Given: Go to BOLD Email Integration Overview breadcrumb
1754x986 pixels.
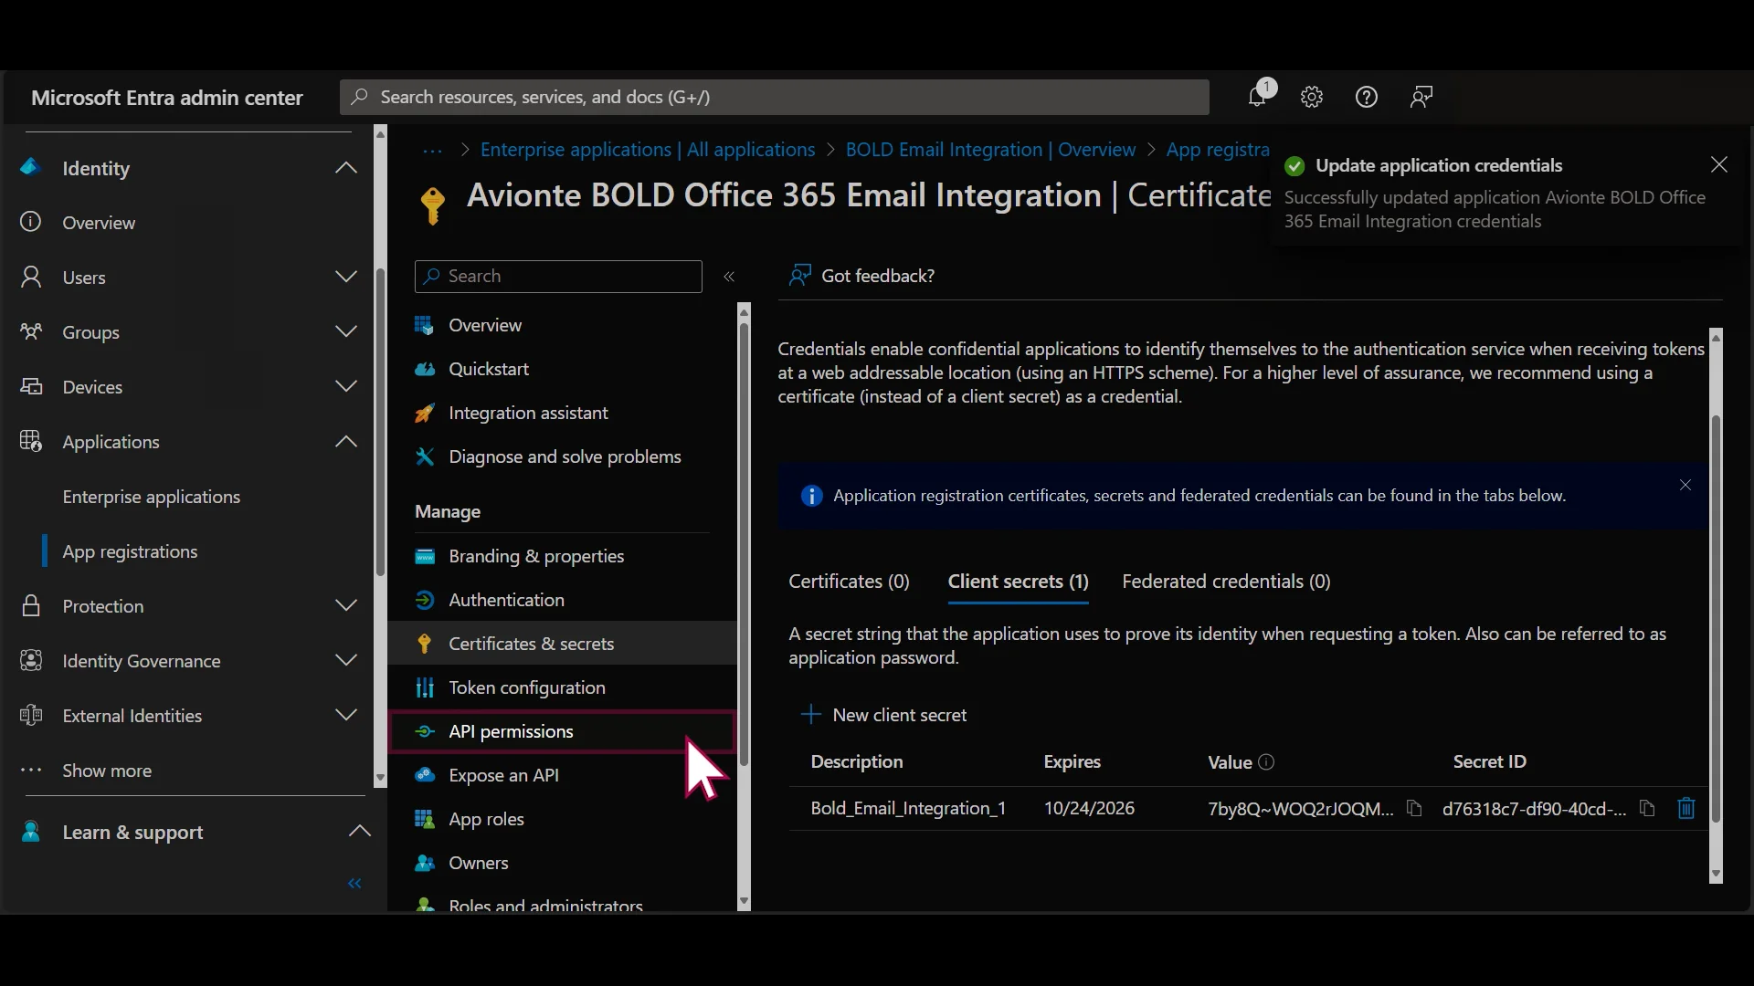Looking at the screenshot, I should (x=990, y=151).
